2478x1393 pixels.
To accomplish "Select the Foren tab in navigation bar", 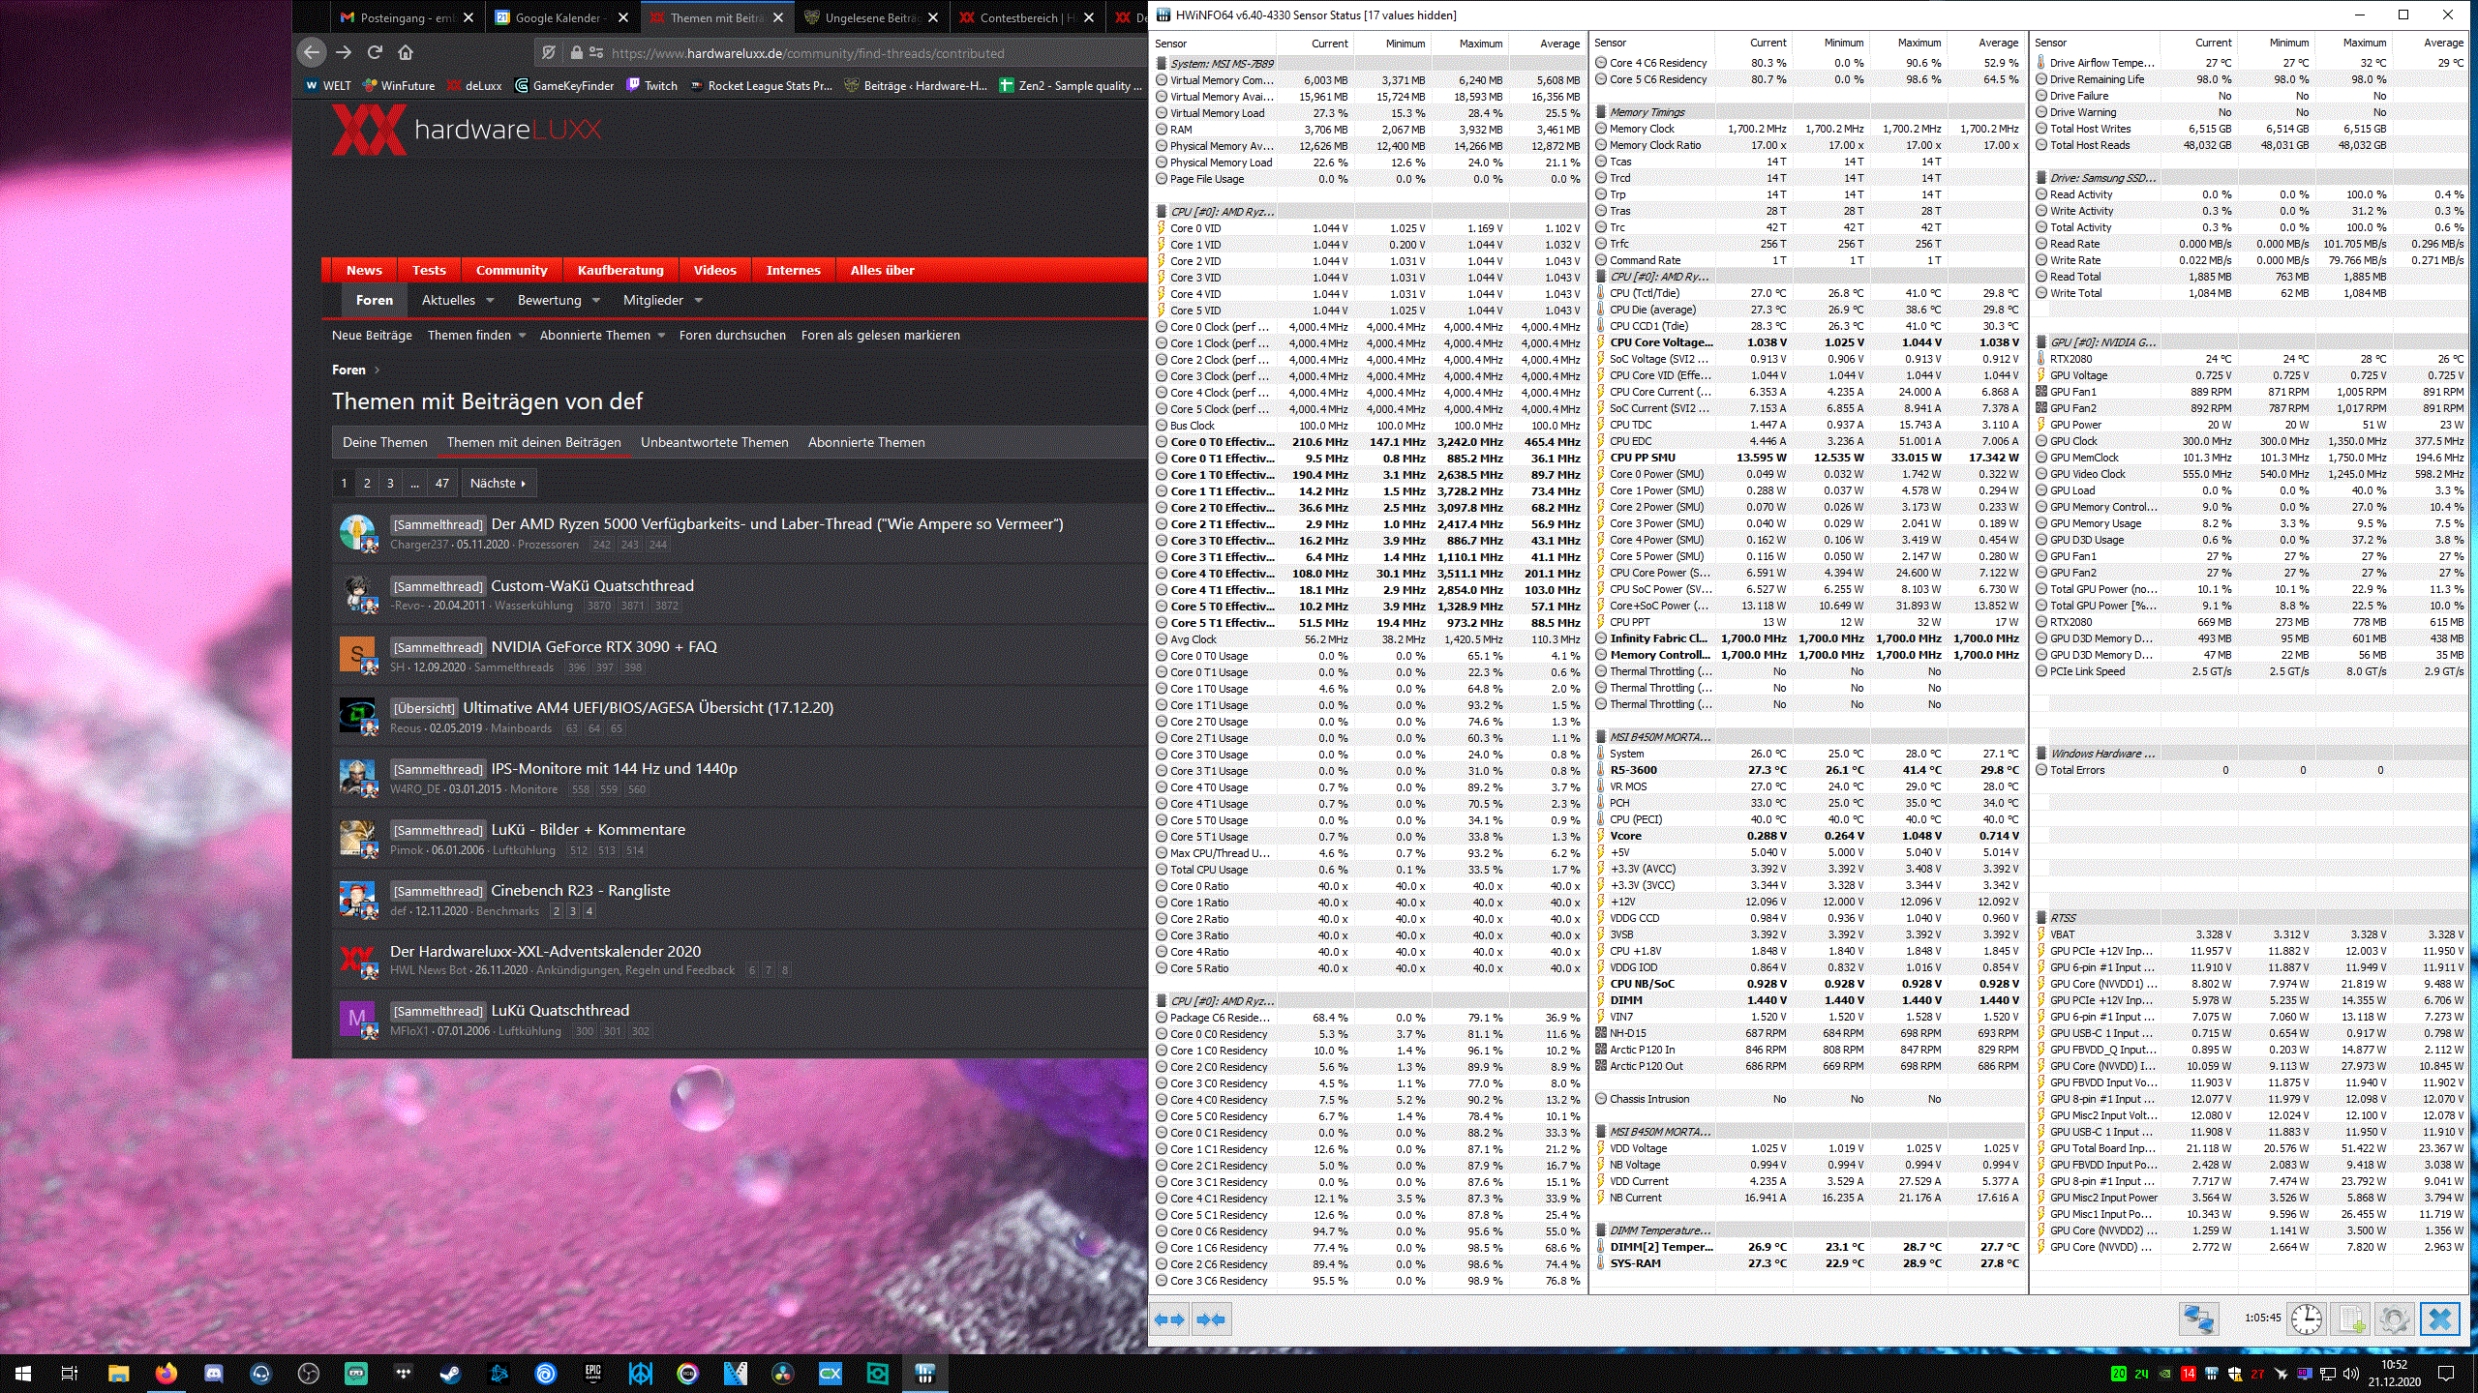I will (375, 299).
